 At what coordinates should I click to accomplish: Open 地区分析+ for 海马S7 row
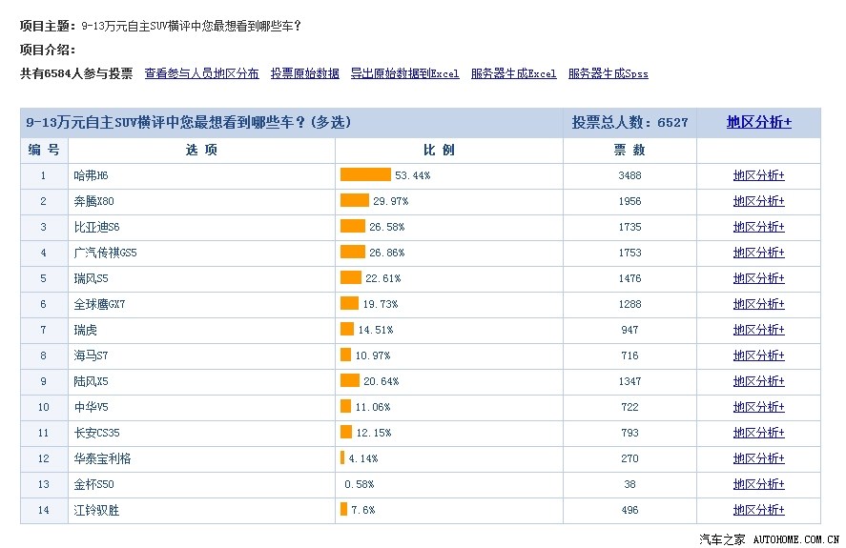pyautogui.click(x=758, y=355)
